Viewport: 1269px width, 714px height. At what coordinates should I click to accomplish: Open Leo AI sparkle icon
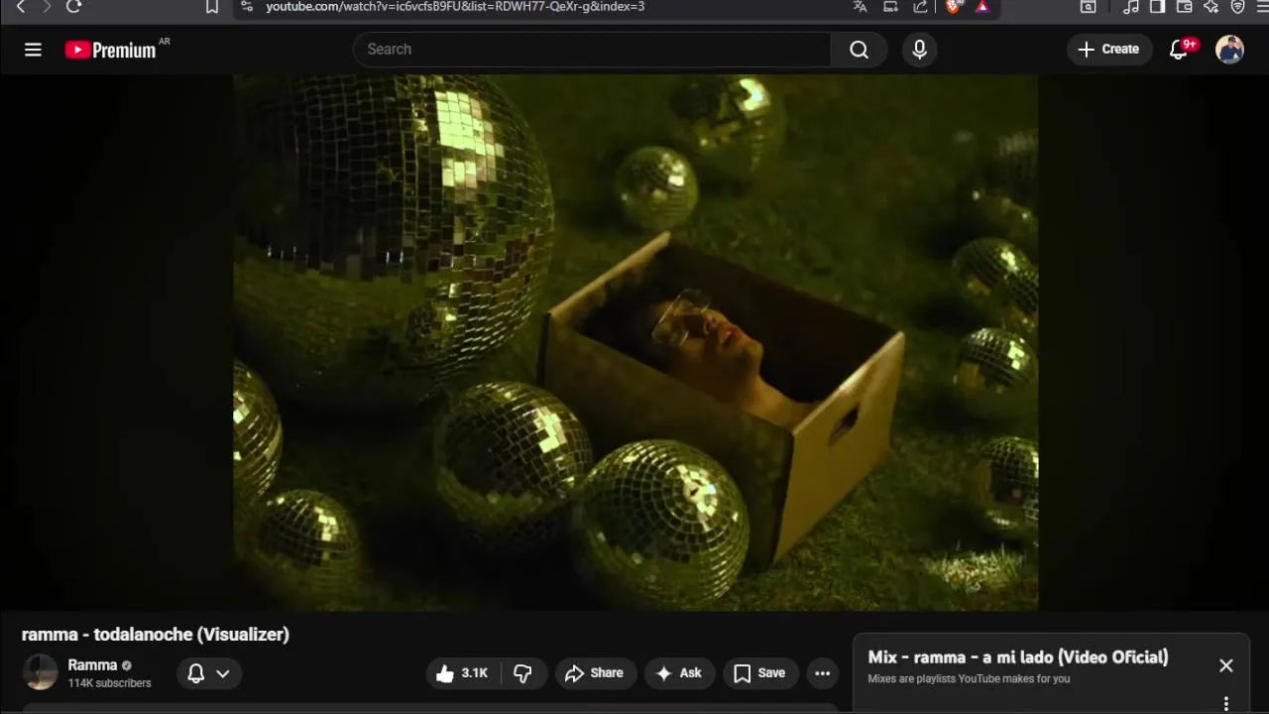coord(1211,7)
